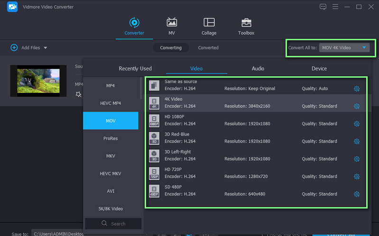This screenshot has height=236, width=379.
Task: Click Resolution: 3840x2160 text
Action: click(247, 106)
